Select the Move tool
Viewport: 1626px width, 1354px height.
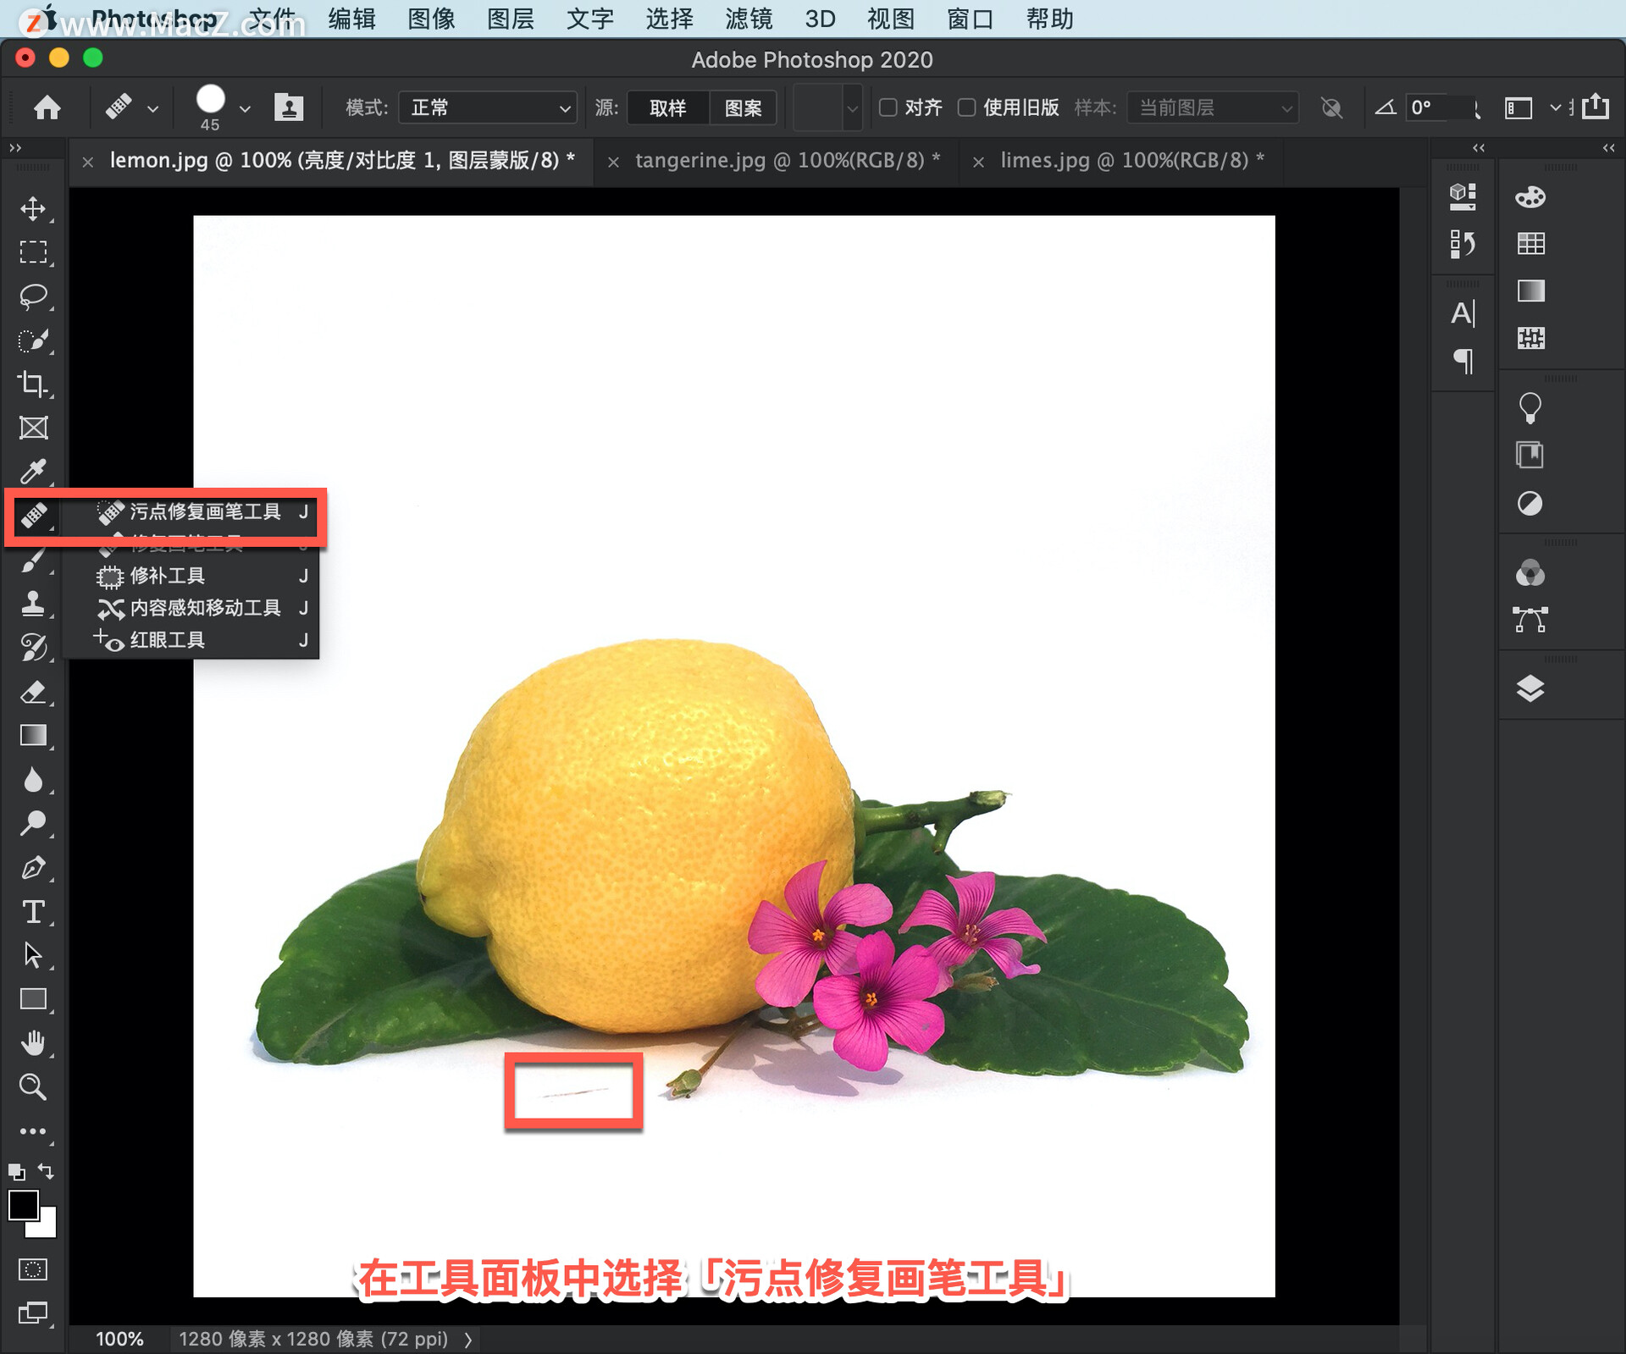34,210
